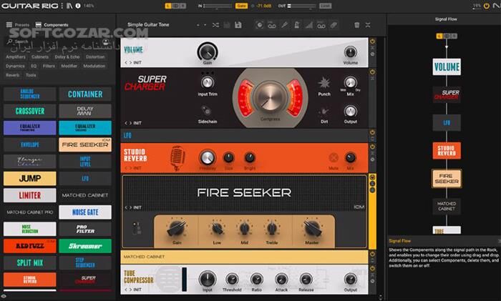Collapse all rack modules
The width and height of the screenshot is (501, 301).
pos(368,25)
